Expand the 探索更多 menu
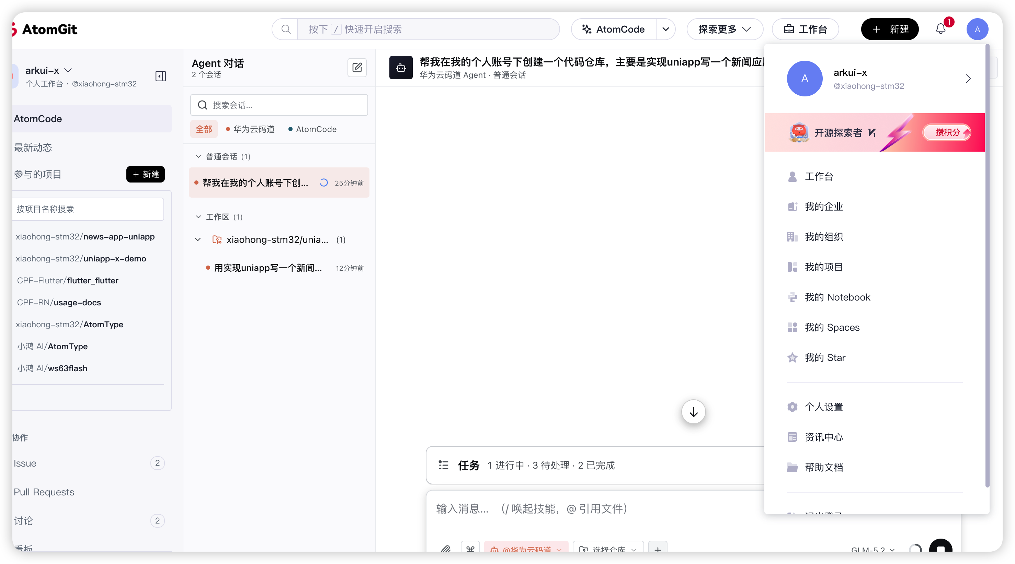The width and height of the screenshot is (1015, 564). (725, 29)
